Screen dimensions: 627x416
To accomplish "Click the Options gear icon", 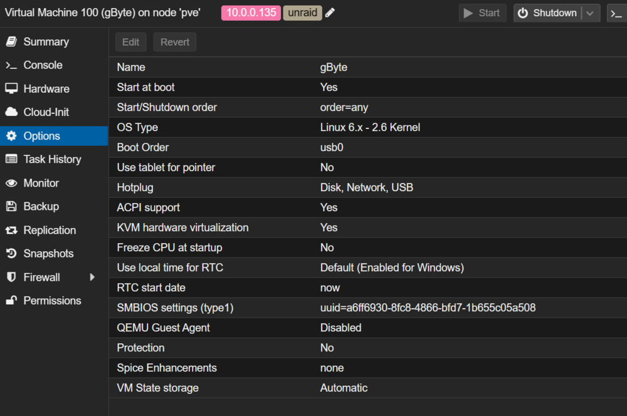I will coord(11,136).
